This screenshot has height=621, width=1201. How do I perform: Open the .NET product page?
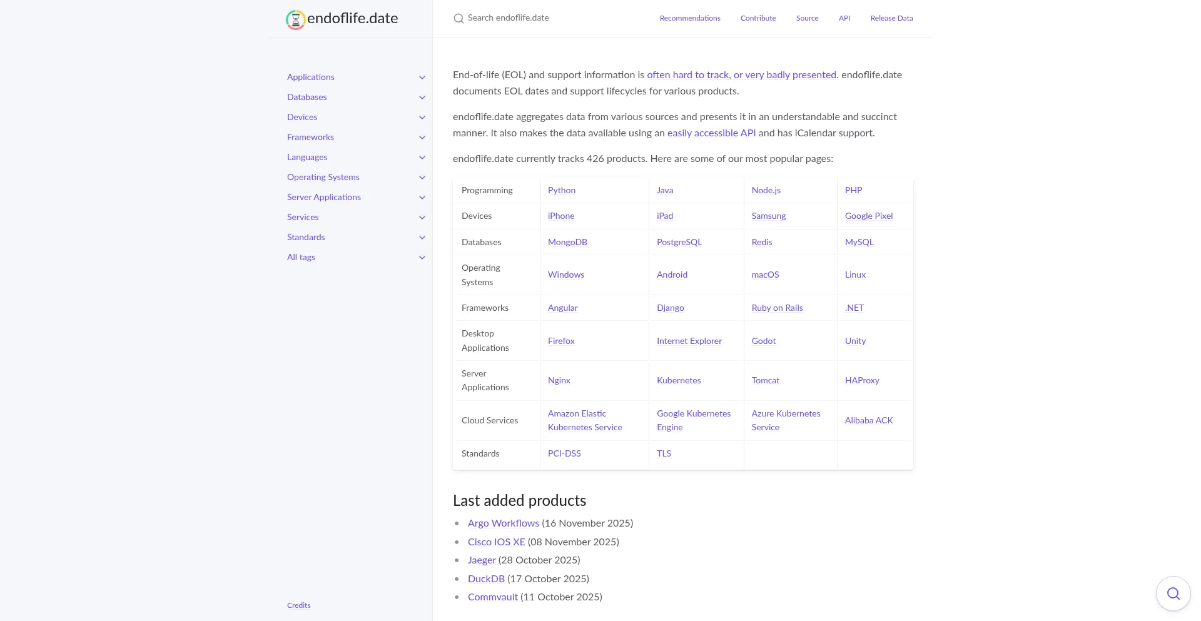click(x=854, y=308)
